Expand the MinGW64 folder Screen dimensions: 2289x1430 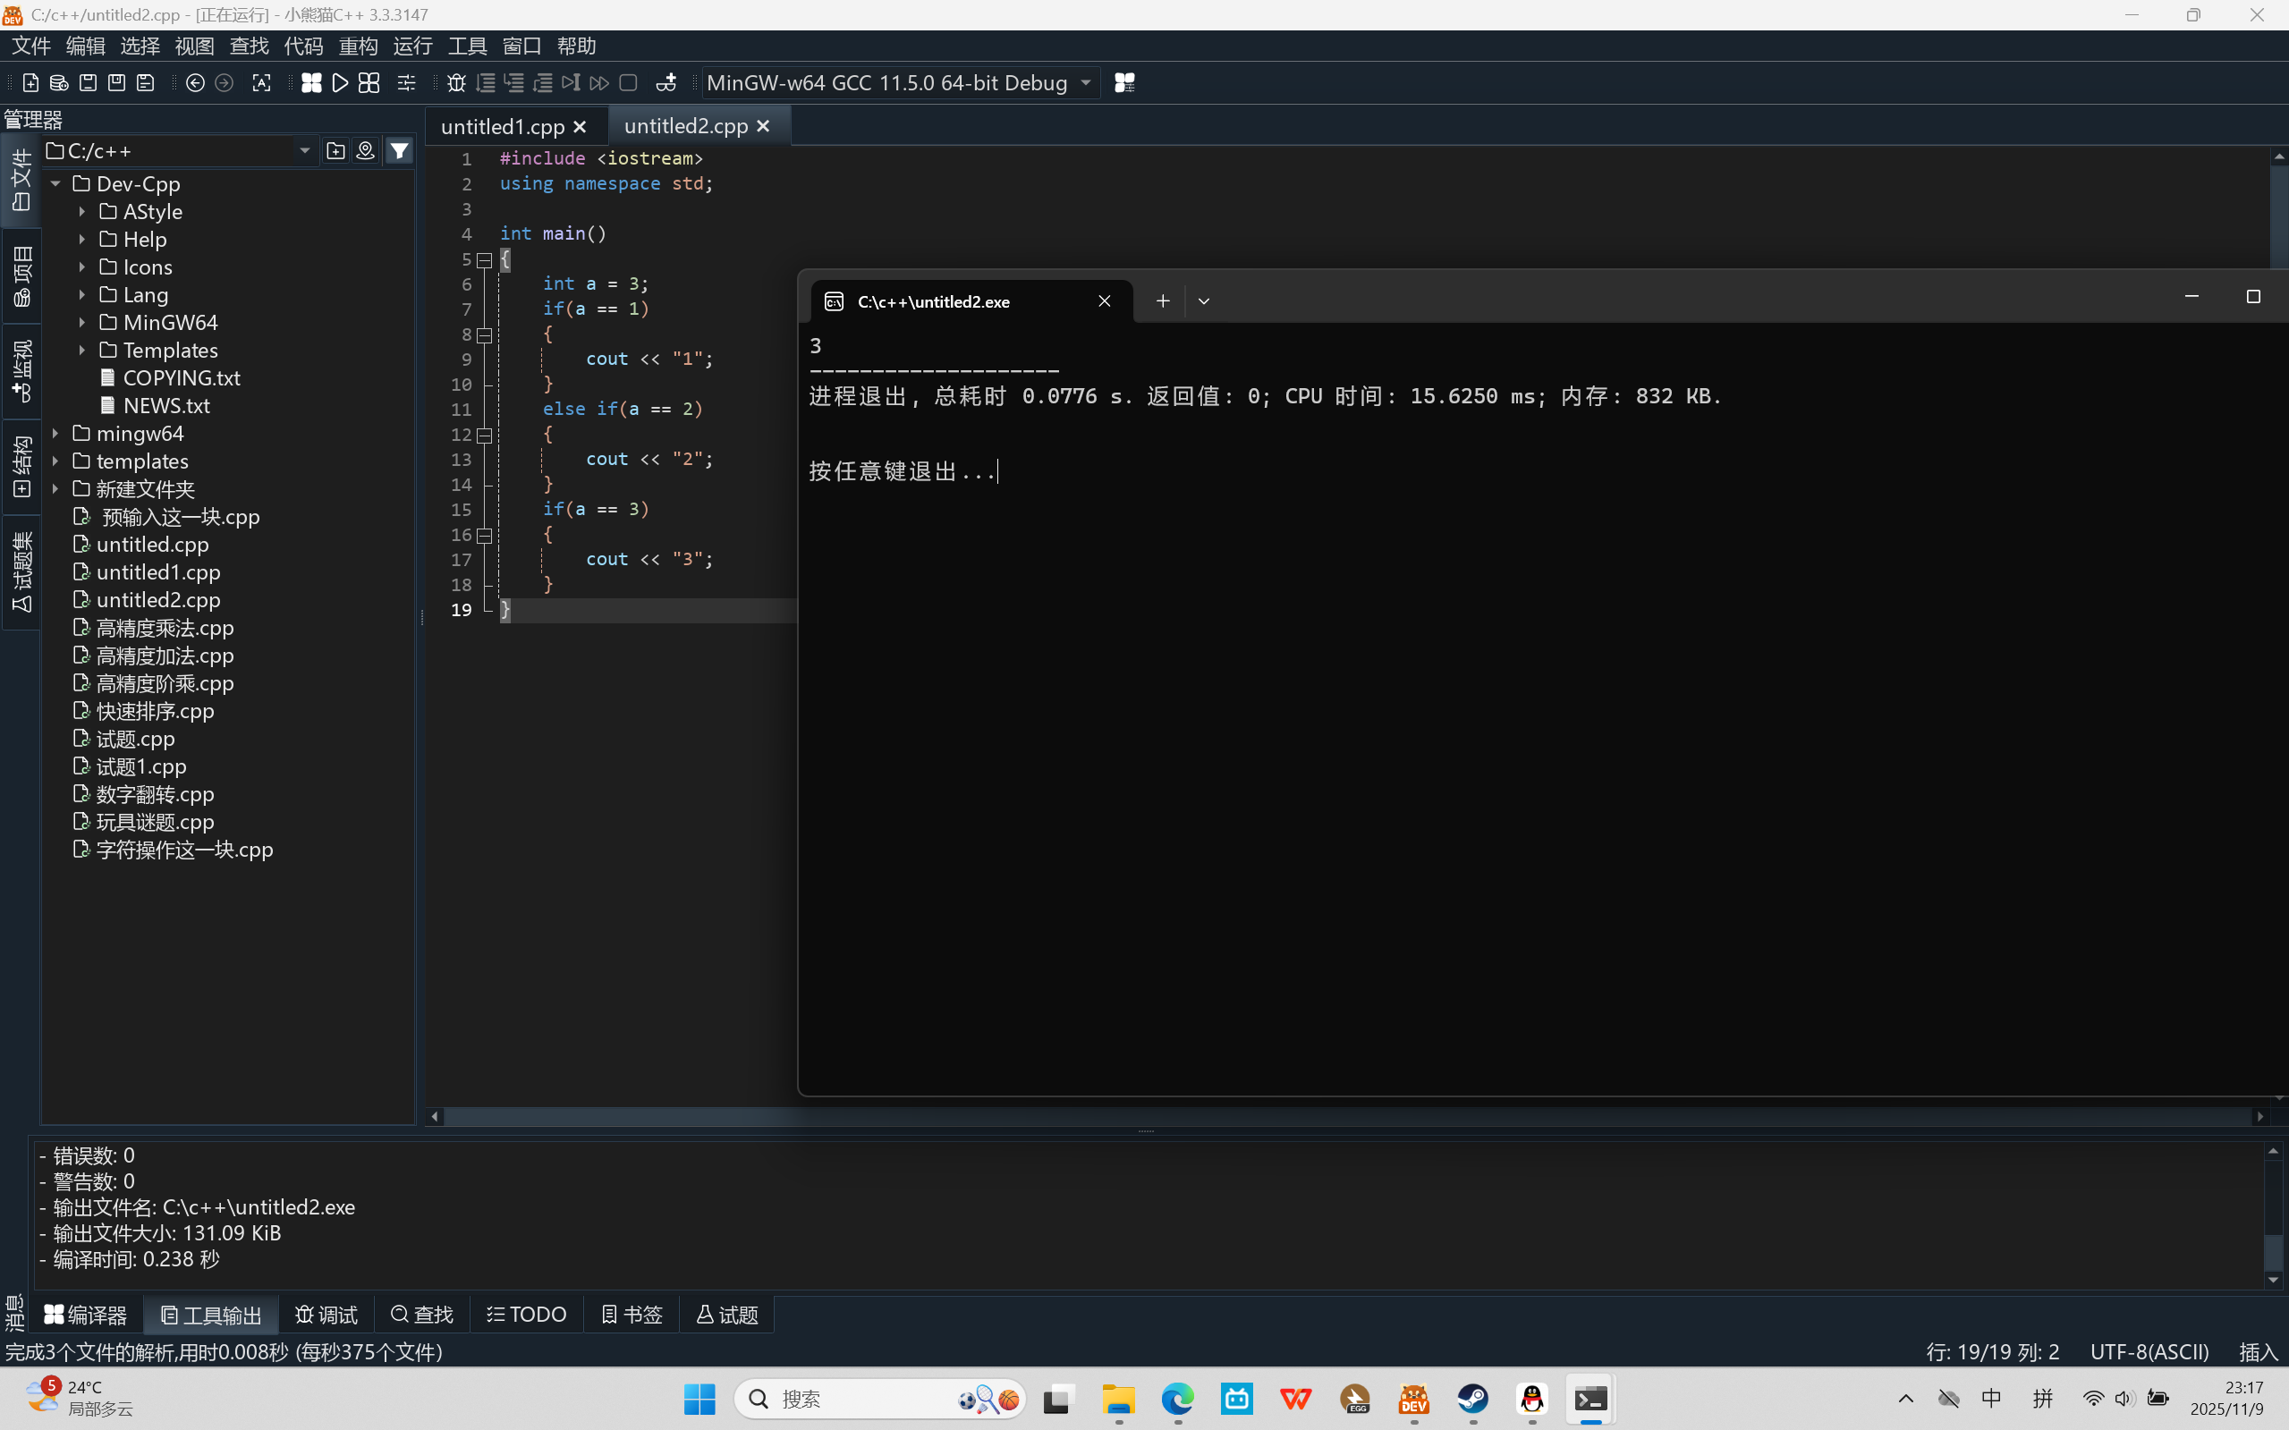coord(82,323)
